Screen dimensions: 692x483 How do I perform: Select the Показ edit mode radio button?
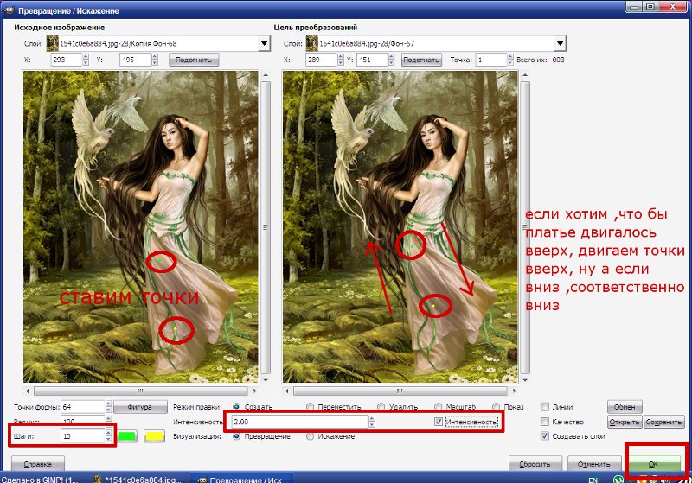[x=497, y=407]
